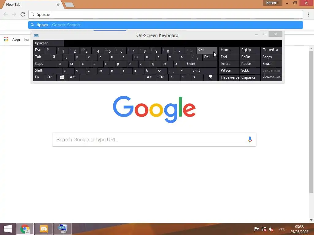The height and width of the screenshot is (235, 314).
Task: Click the Перейти navigate key
Action: tap(271, 50)
